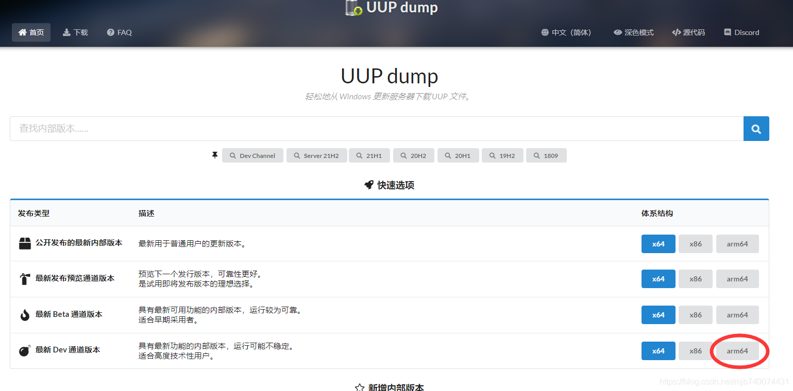This screenshot has width=793, height=391.
Task: Click the blue magnifier search button
Action: point(756,129)
